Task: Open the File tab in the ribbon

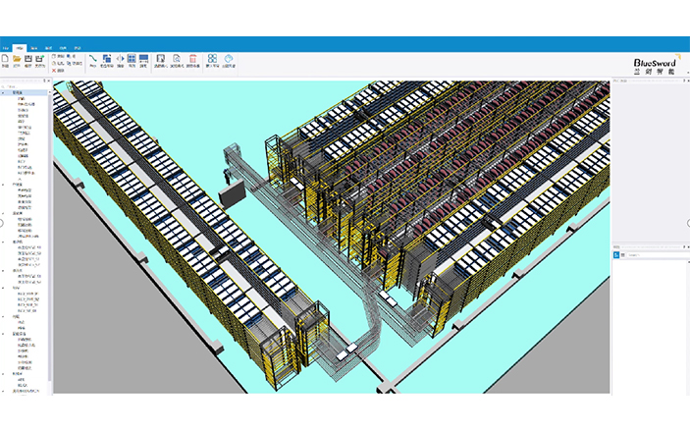Action: tap(5, 46)
